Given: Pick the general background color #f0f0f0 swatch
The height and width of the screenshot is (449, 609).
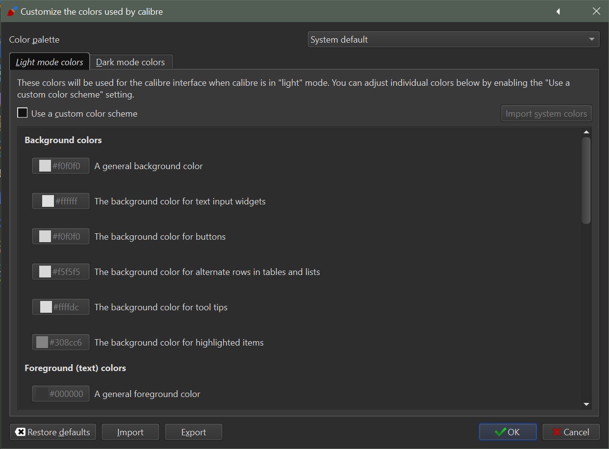Looking at the screenshot, I should [x=61, y=166].
